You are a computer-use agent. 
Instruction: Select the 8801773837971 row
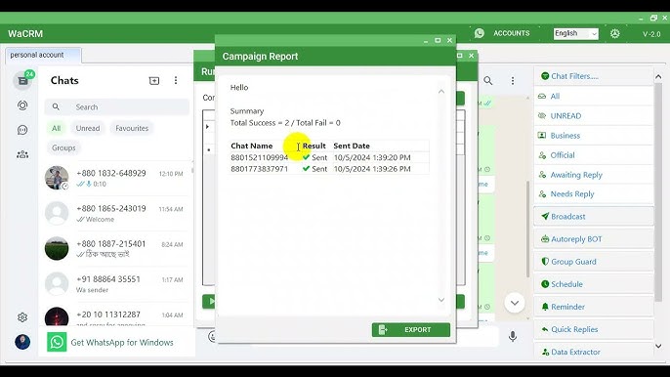329,169
